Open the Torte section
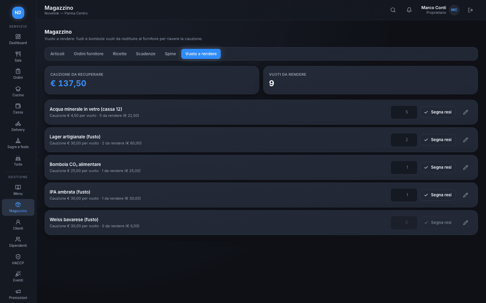This screenshot has width=486, height=303. pyautogui.click(x=18, y=161)
